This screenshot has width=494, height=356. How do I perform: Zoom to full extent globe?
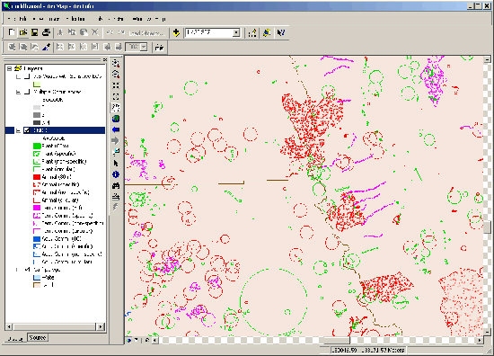point(116,119)
